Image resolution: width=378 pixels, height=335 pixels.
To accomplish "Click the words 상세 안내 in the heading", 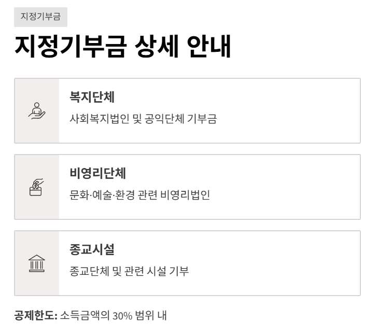I will [x=183, y=46].
